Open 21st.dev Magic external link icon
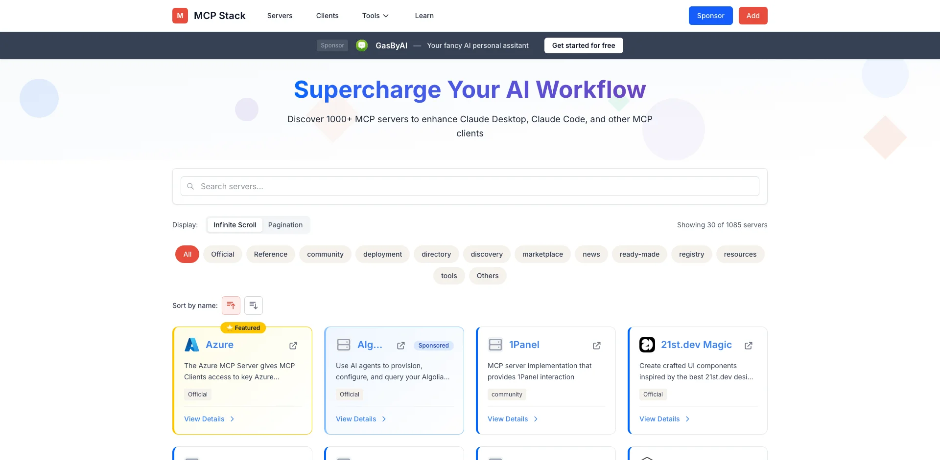 pyautogui.click(x=749, y=346)
